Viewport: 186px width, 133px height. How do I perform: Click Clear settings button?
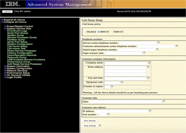(x=90, y=126)
